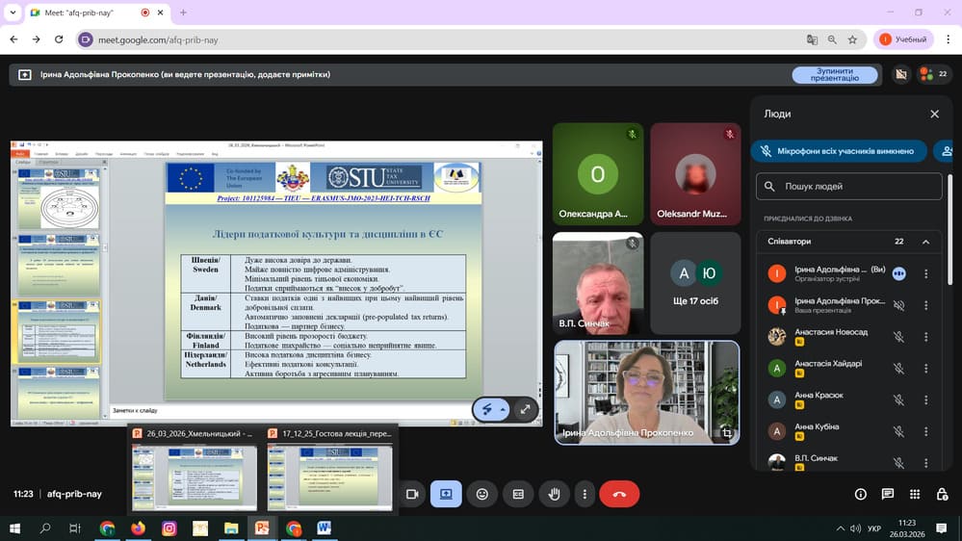This screenshot has width=962, height=541.
Task: Open host controls lock icon
Action: click(x=942, y=494)
